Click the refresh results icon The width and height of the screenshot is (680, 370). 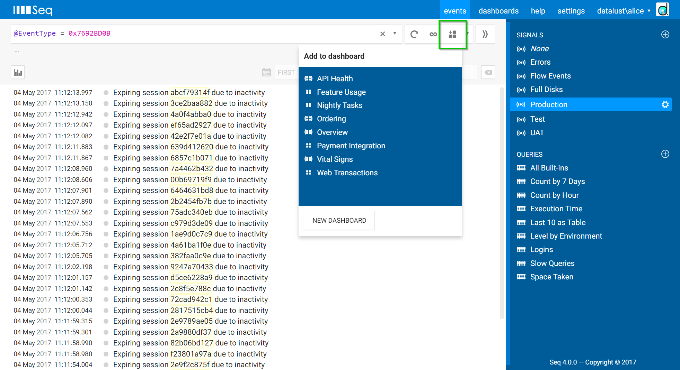[414, 34]
